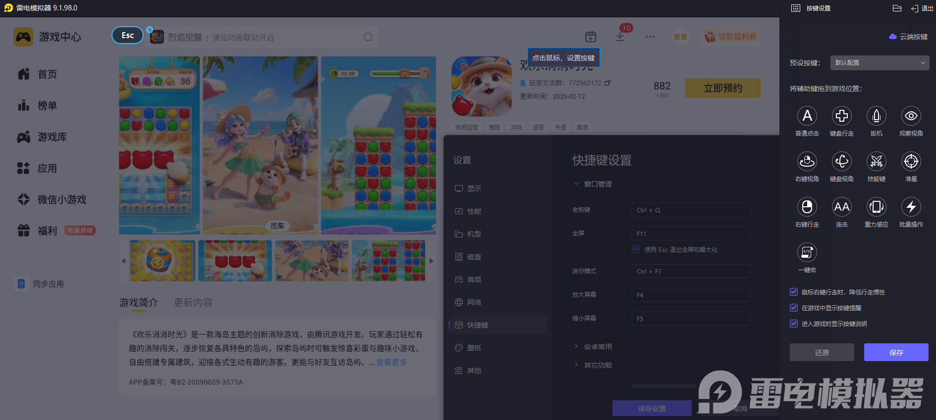The width and height of the screenshot is (936, 420).
Task: Open 同步应用 in the sidebar
Action: point(40,284)
